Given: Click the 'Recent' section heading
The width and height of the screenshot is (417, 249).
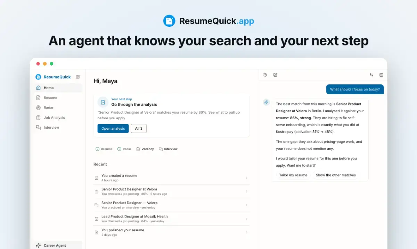Looking at the screenshot, I should tap(100, 164).
